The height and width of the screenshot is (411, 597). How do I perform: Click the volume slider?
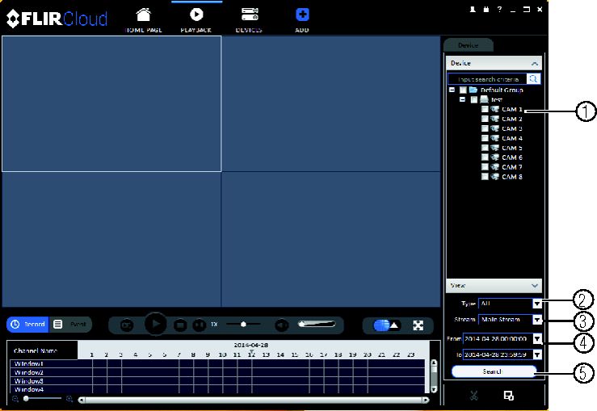coord(317,325)
